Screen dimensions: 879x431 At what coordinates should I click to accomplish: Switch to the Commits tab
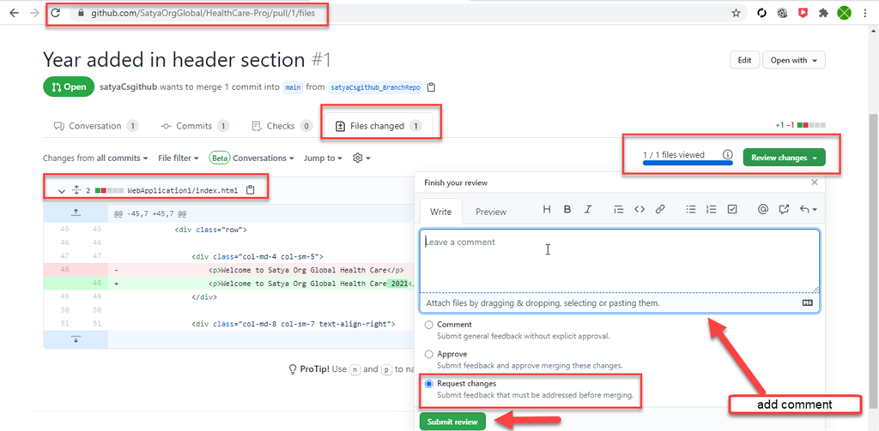coord(195,126)
